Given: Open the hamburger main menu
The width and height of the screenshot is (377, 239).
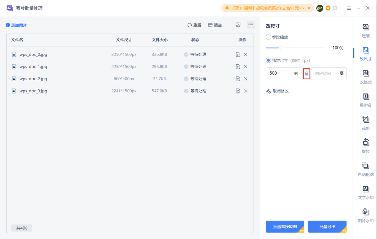Looking at the screenshot, I should [349, 8].
